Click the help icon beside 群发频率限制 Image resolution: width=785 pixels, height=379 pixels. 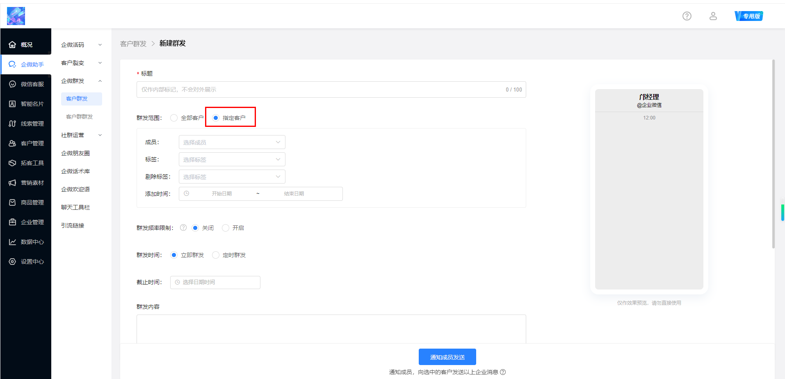tap(183, 227)
